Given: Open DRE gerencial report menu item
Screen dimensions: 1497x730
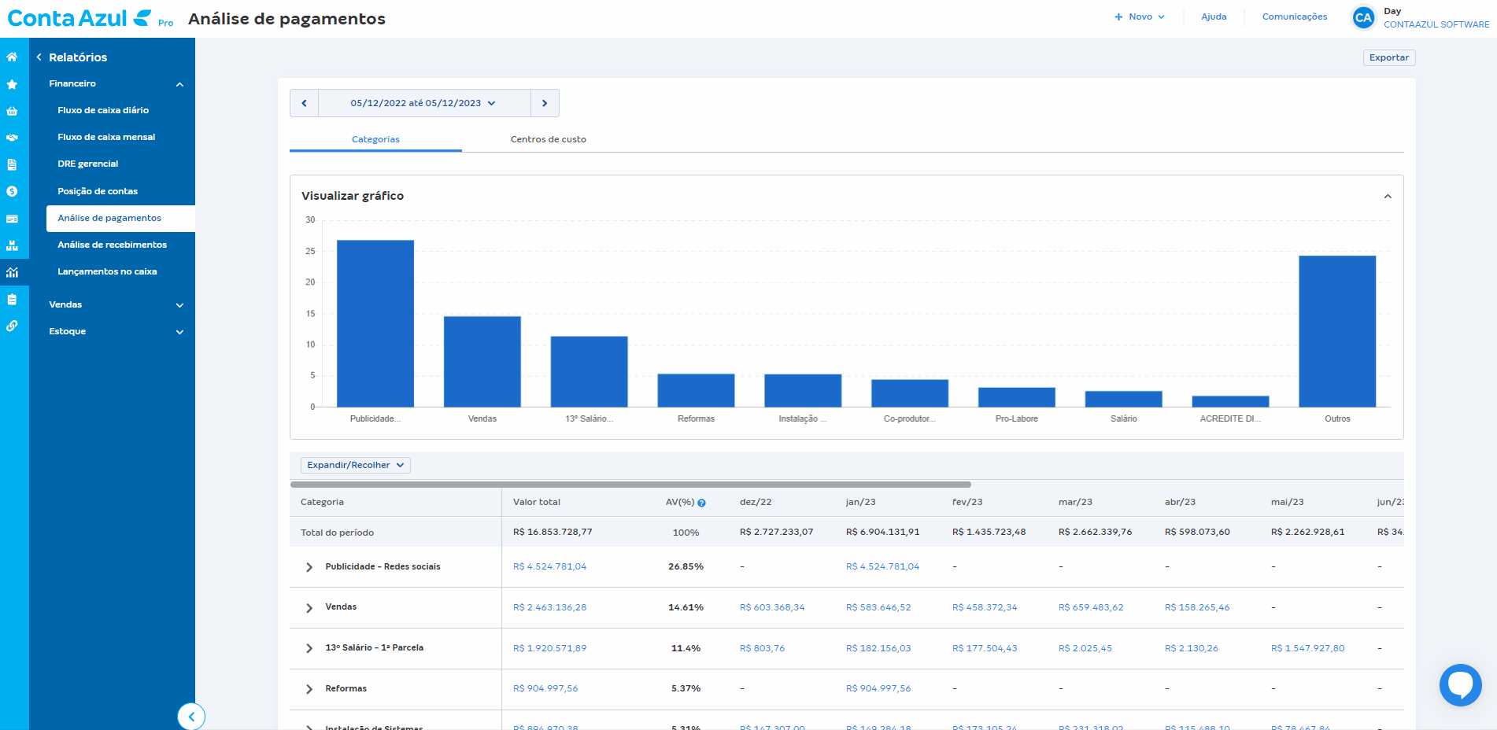Looking at the screenshot, I should click(87, 164).
